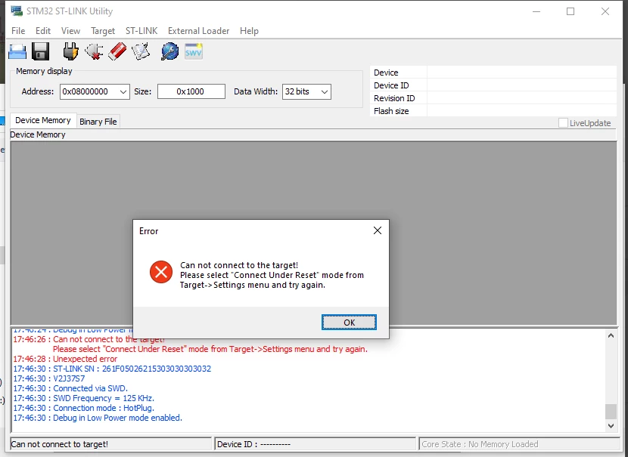
Task: Maximize the ST-LINK Utility window
Action: [570, 11]
